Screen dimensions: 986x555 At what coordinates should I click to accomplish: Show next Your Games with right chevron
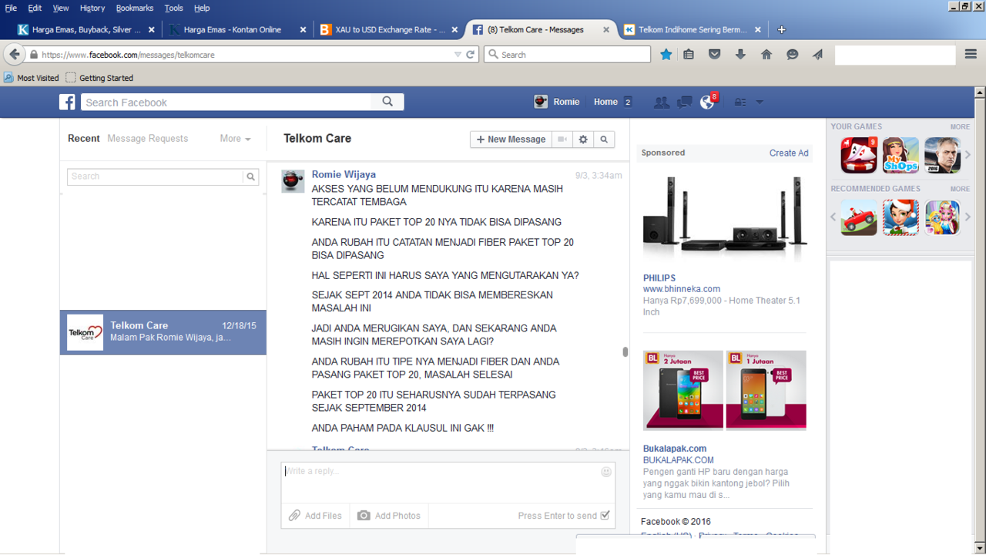pos(968,155)
